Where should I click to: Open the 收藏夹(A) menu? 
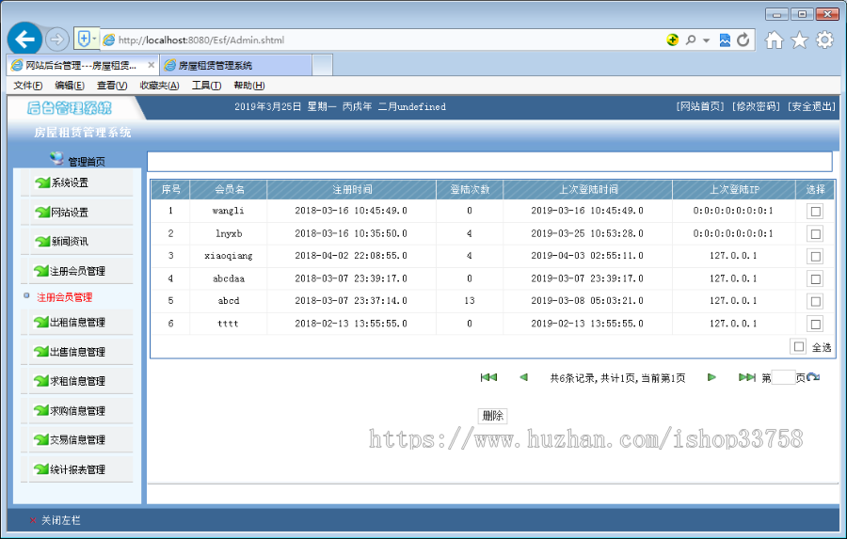(x=159, y=86)
